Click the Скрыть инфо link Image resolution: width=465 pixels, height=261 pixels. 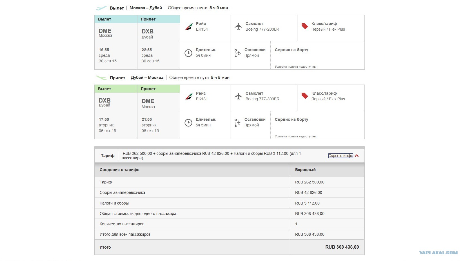click(x=341, y=156)
